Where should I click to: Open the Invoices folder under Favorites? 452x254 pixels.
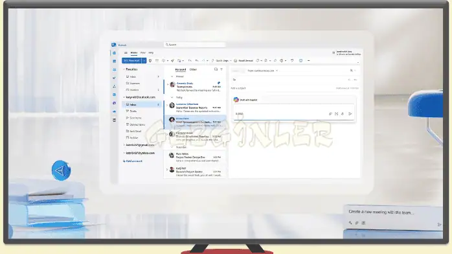[x=142, y=90]
